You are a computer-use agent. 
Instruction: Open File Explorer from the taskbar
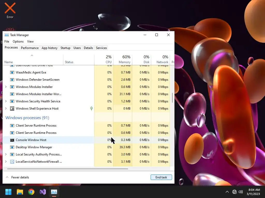click(20, 192)
